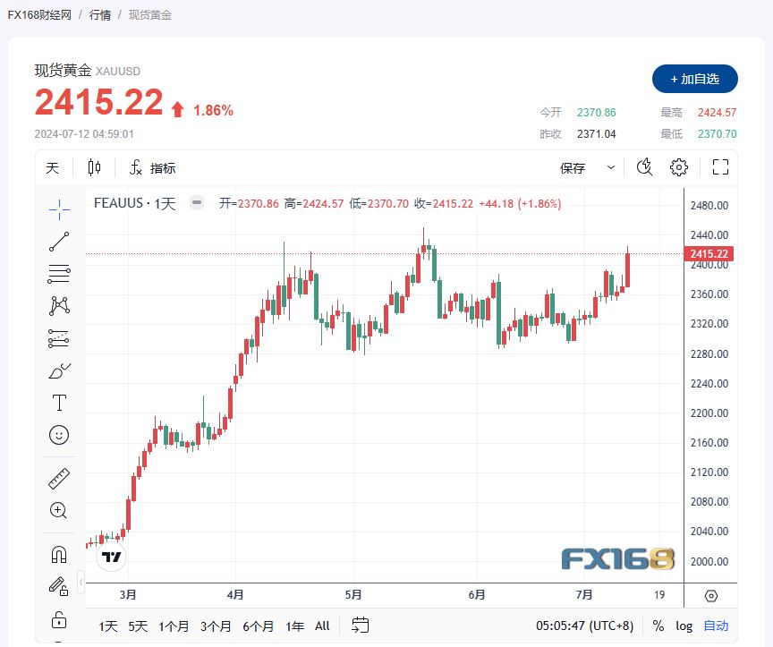Open the 保存 save dropdown arrow
The height and width of the screenshot is (647, 773).
(x=610, y=167)
